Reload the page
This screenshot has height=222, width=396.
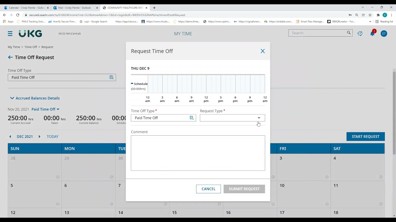pyautogui.click(x=18, y=15)
